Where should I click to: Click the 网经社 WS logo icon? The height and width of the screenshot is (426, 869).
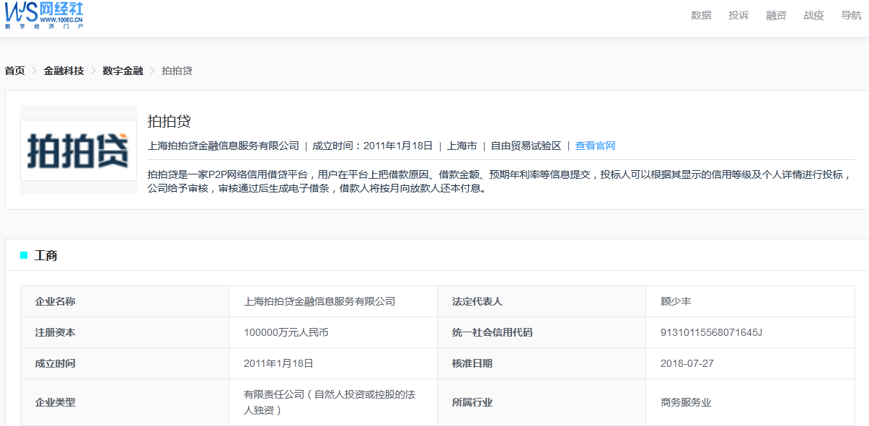point(19,13)
